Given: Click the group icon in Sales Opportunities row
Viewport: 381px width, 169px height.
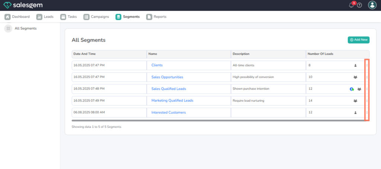Looking at the screenshot, I should click(355, 77).
